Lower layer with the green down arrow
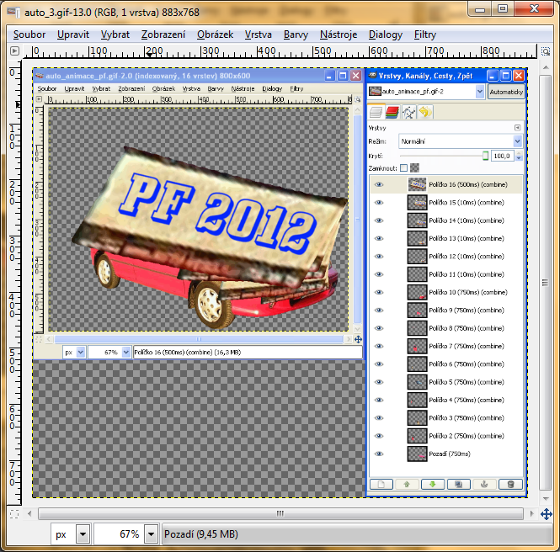The width and height of the screenshot is (560, 552). [433, 484]
